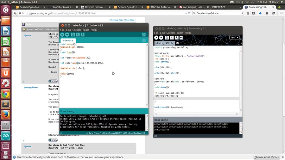The width and height of the screenshot is (285, 160).
Task: Go back in Firefox
Action: (15, 13)
